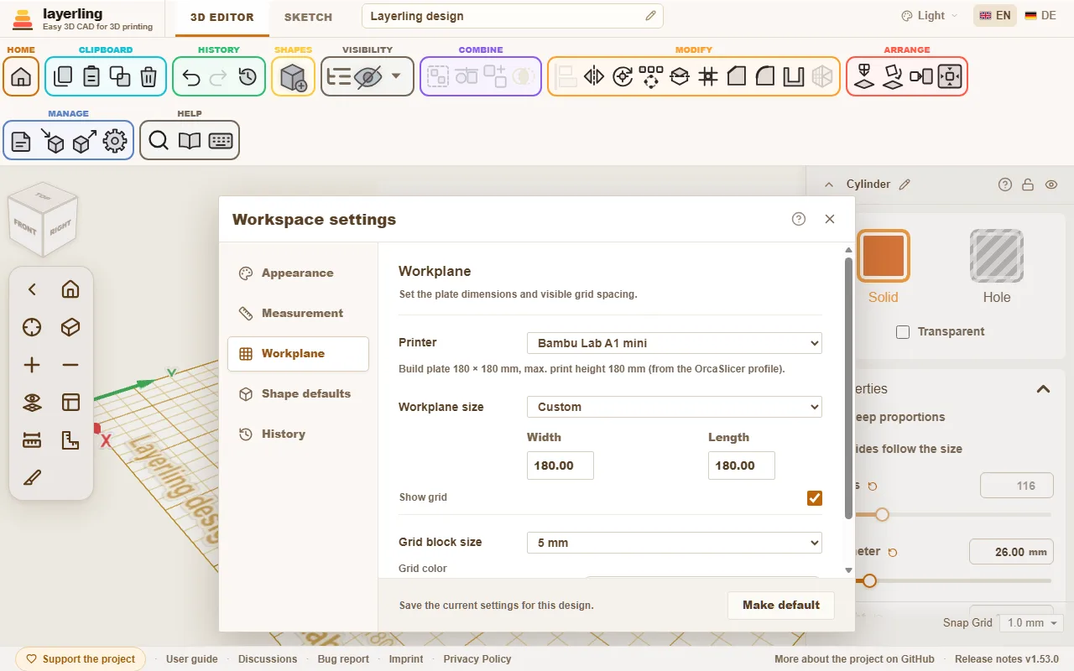
Task: Toggle the Cylinder visibility eye icon
Action: click(x=1051, y=185)
